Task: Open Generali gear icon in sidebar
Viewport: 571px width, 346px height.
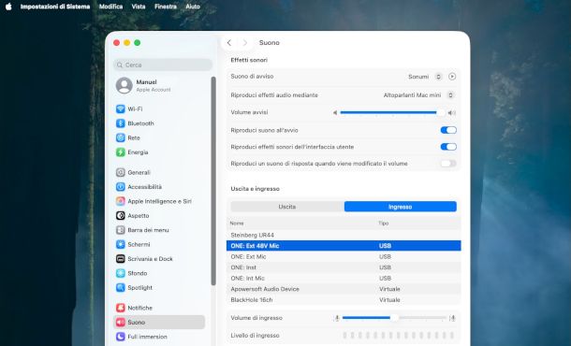Action: pos(121,172)
